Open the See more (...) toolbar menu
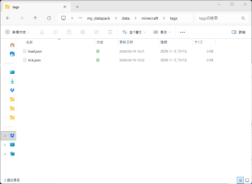This screenshot has height=184, width=252. 182,32
